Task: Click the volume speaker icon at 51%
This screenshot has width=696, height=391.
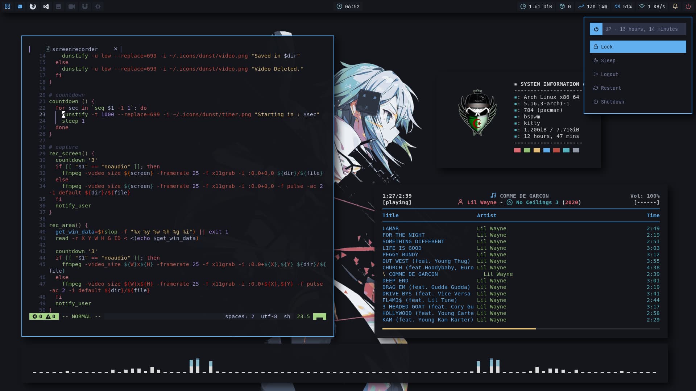Action: pos(617,7)
